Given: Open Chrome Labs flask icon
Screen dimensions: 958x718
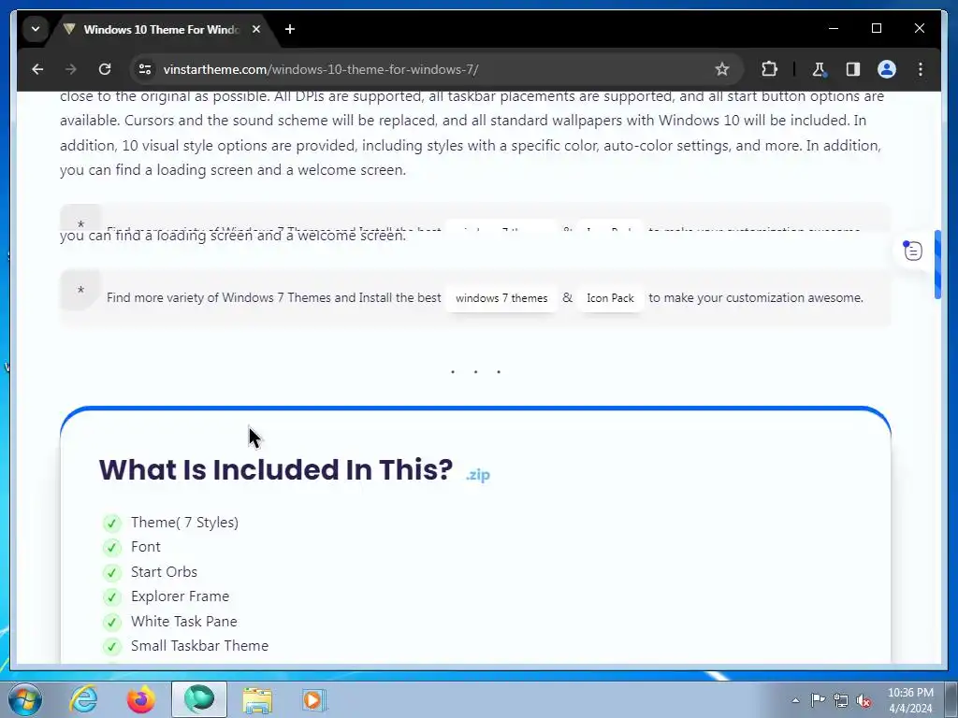Looking at the screenshot, I should [x=820, y=69].
